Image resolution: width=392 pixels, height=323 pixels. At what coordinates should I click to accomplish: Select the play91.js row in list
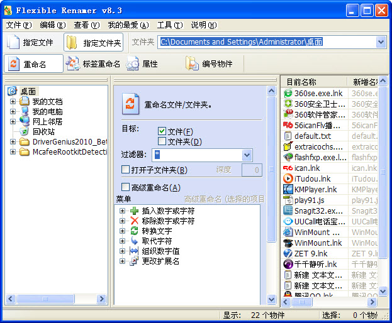tap(330, 200)
